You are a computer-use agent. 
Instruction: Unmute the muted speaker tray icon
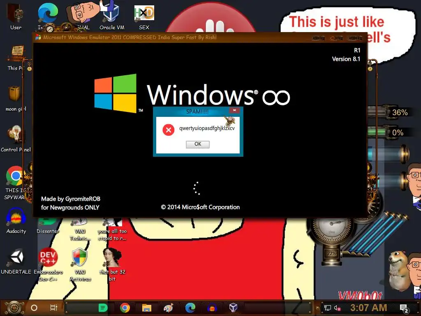337,308
